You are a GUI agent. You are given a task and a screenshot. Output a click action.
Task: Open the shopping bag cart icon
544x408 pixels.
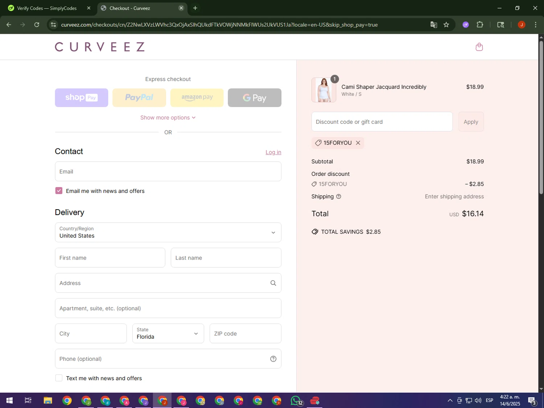(479, 47)
